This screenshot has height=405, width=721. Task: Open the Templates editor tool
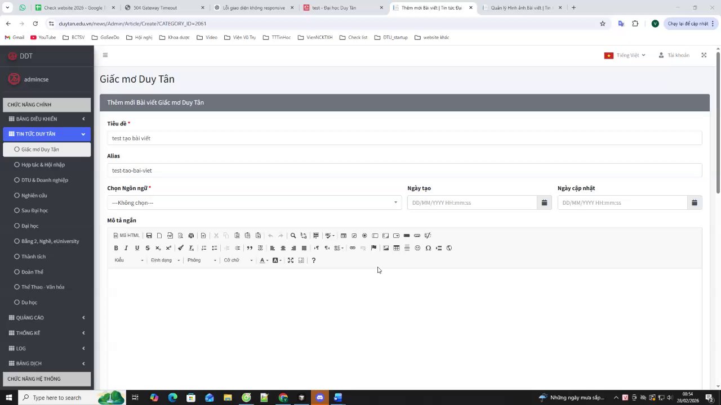pyautogui.click(x=203, y=236)
